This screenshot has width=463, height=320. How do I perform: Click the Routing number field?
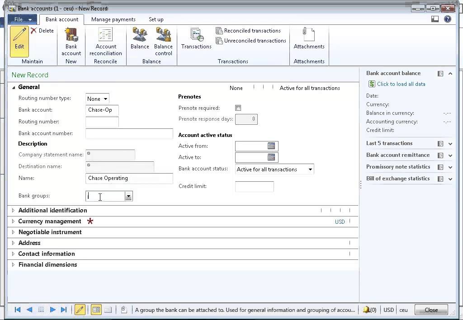[102, 122]
